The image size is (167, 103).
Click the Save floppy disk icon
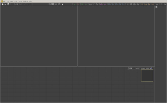pyautogui.click(x=8, y=4)
